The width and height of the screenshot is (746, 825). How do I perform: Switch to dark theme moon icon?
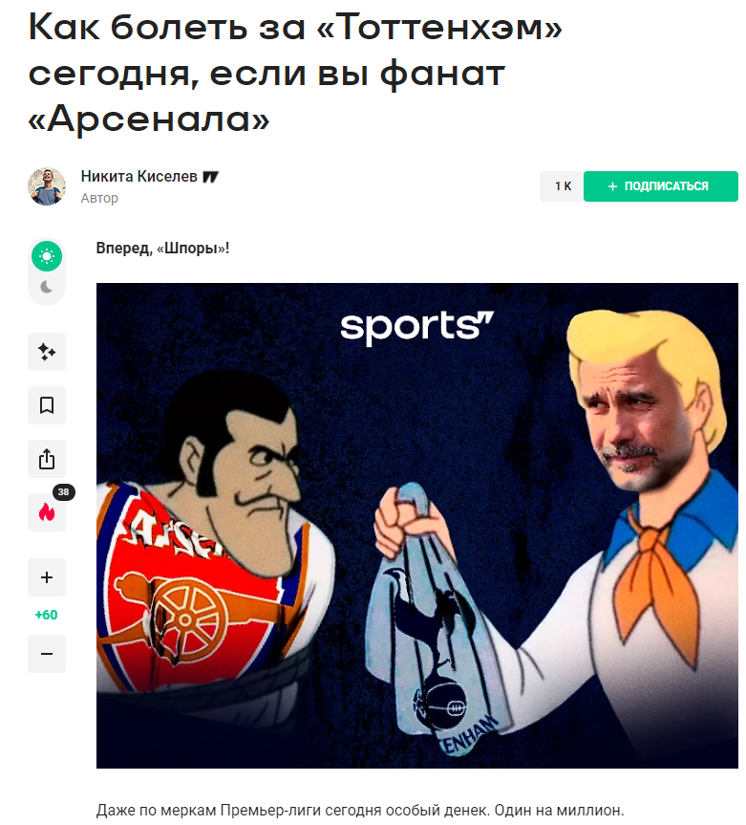(x=47, y=287)
